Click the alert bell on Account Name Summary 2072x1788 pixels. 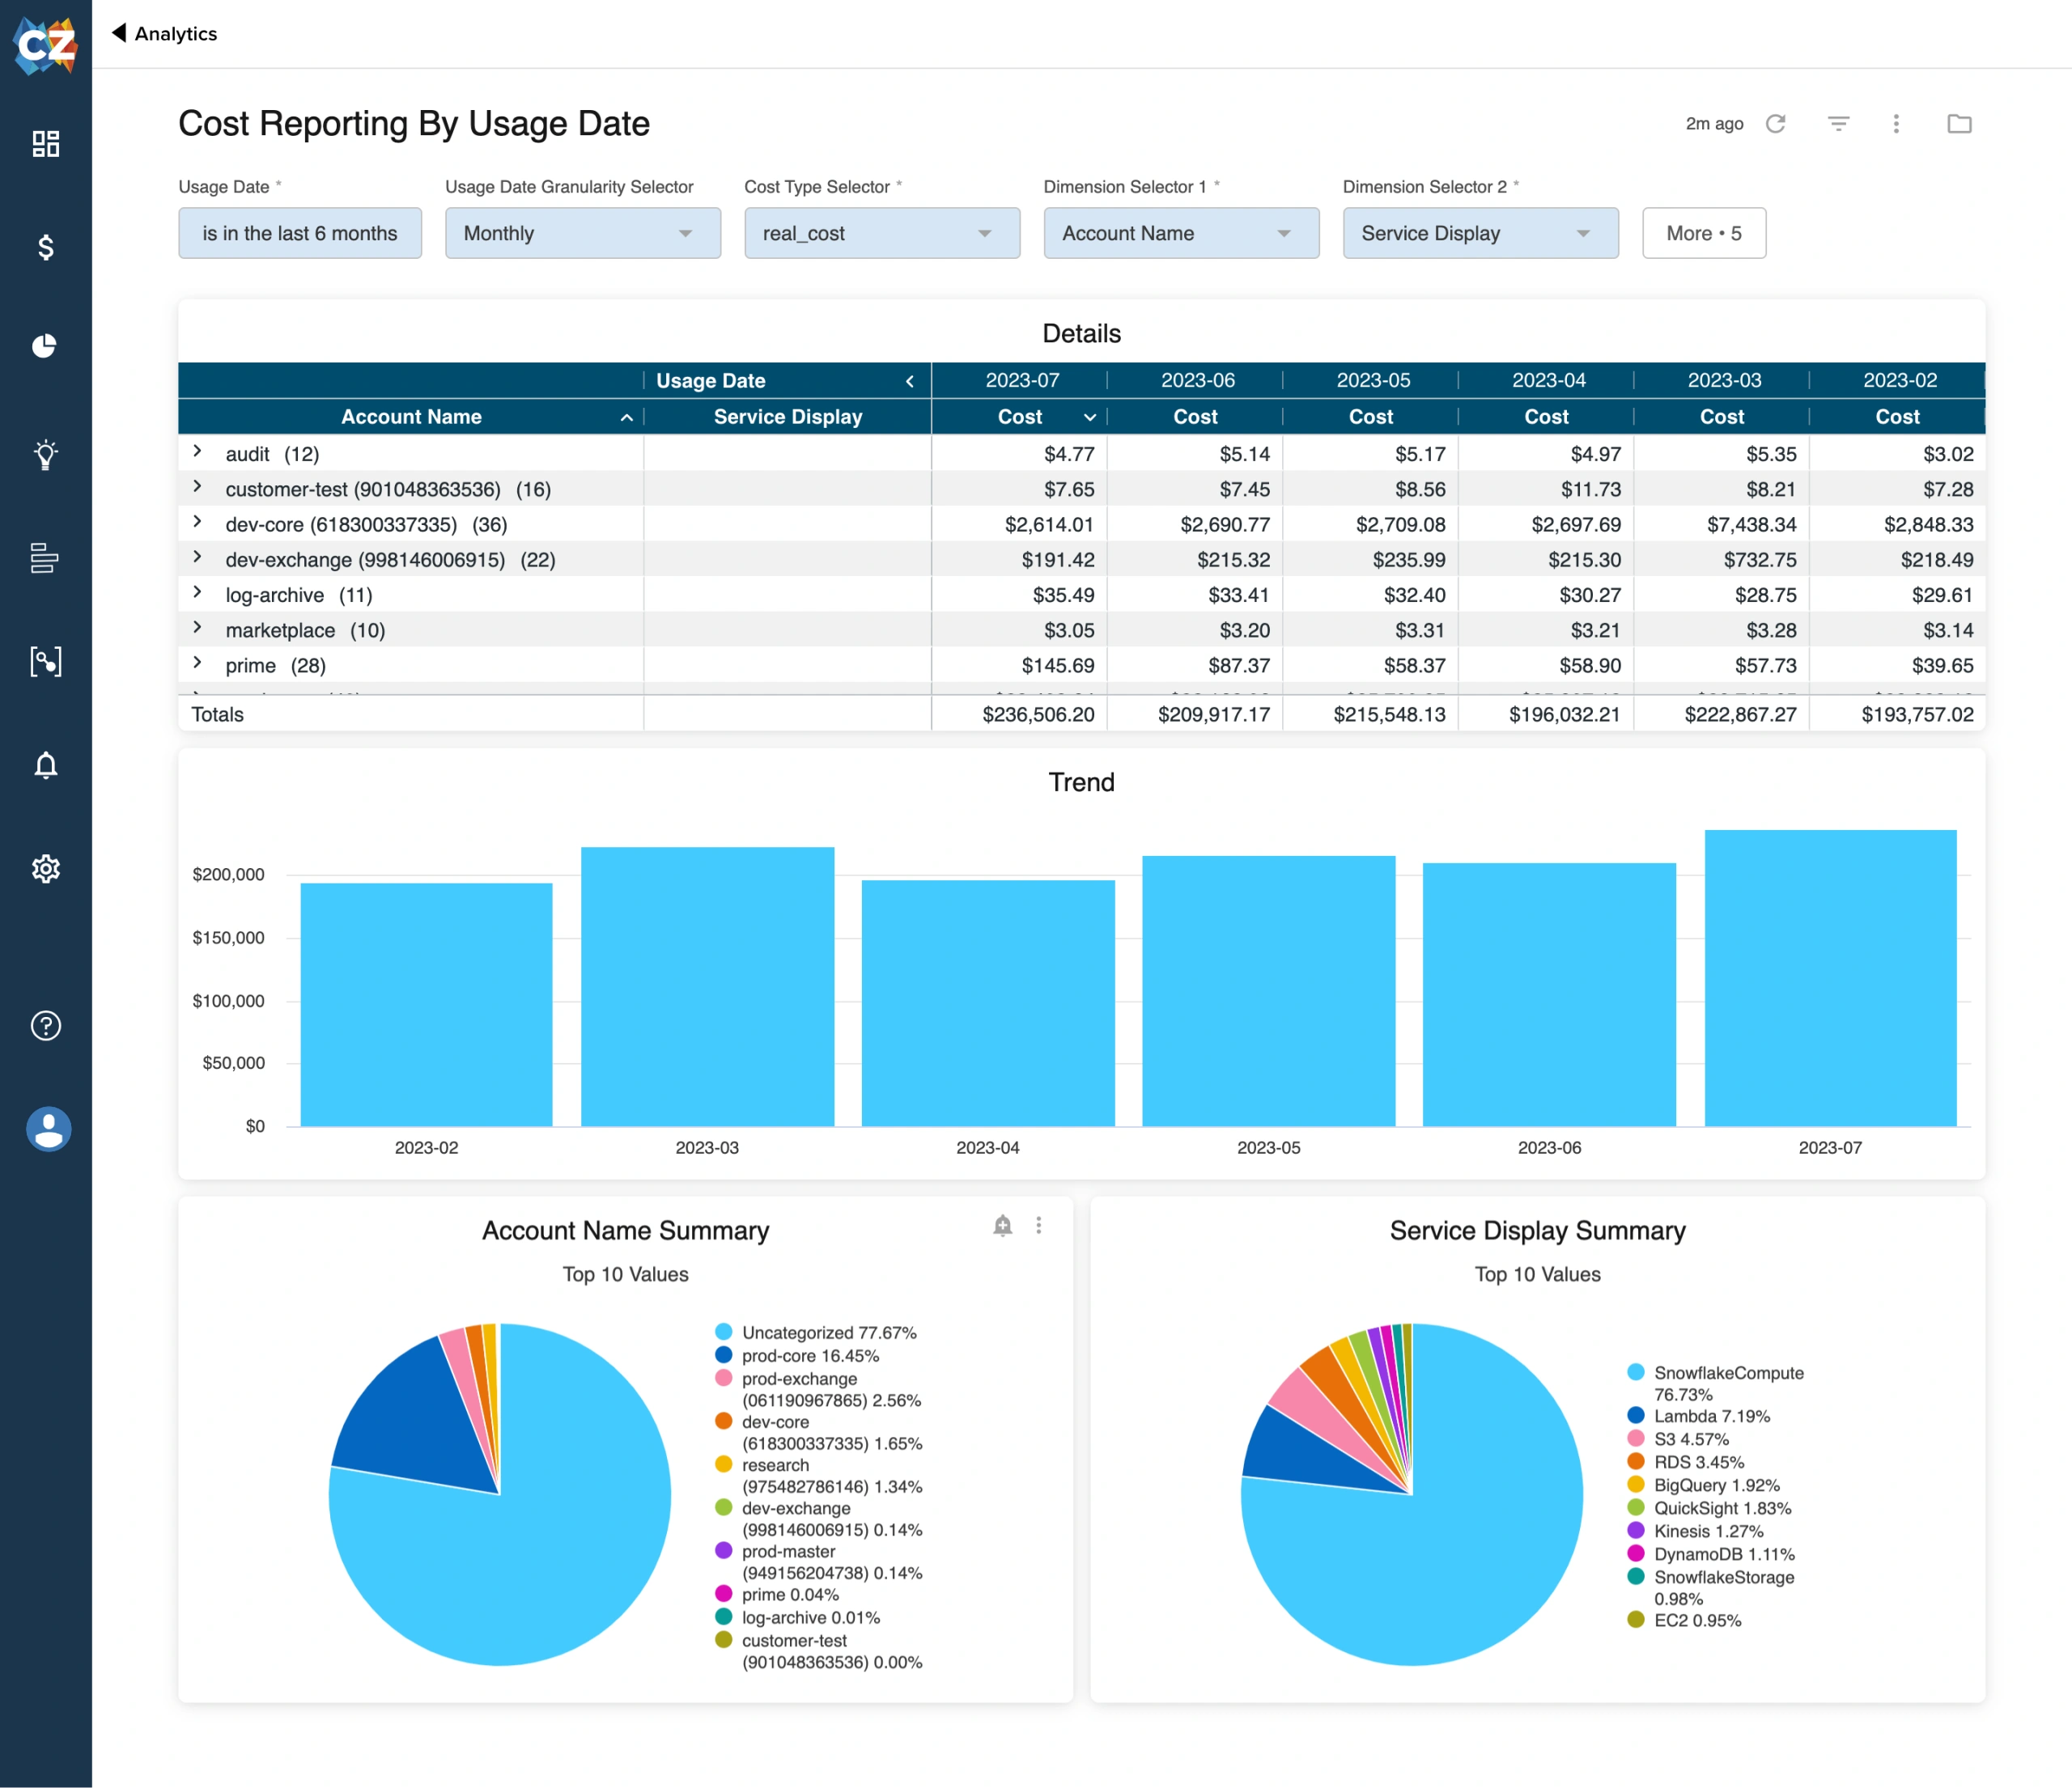[1003, 1226]
